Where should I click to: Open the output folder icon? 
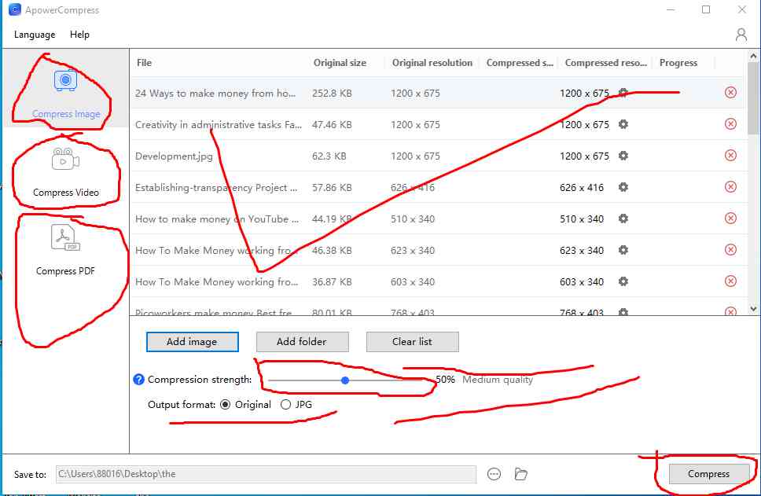click(x=520, y=474)
